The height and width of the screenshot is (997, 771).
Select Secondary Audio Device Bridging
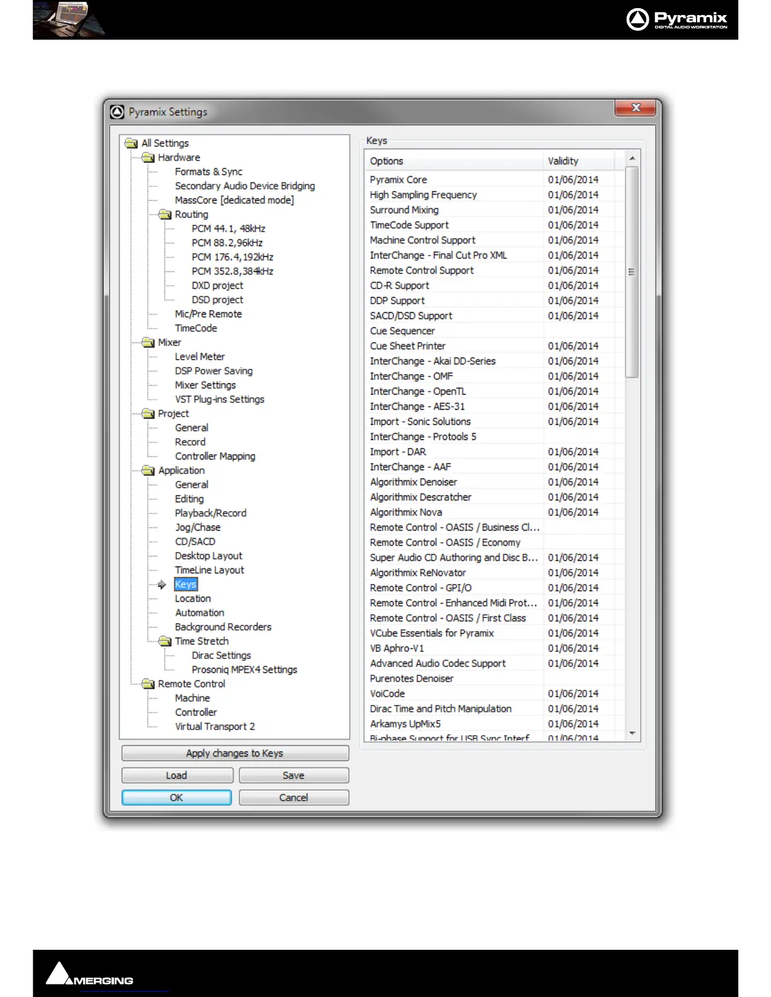tap(245, 186)
